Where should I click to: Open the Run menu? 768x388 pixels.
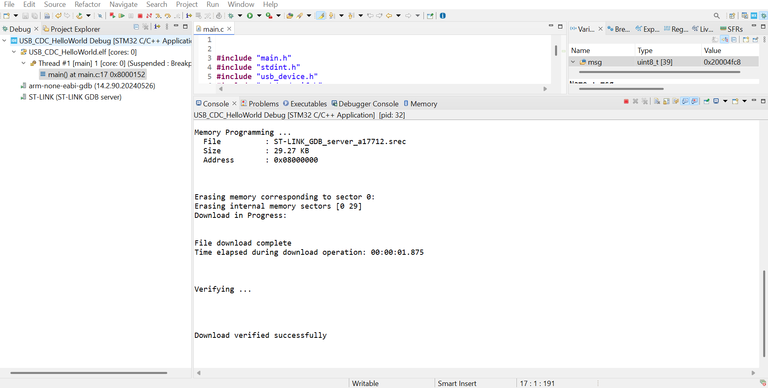(212, 4)
